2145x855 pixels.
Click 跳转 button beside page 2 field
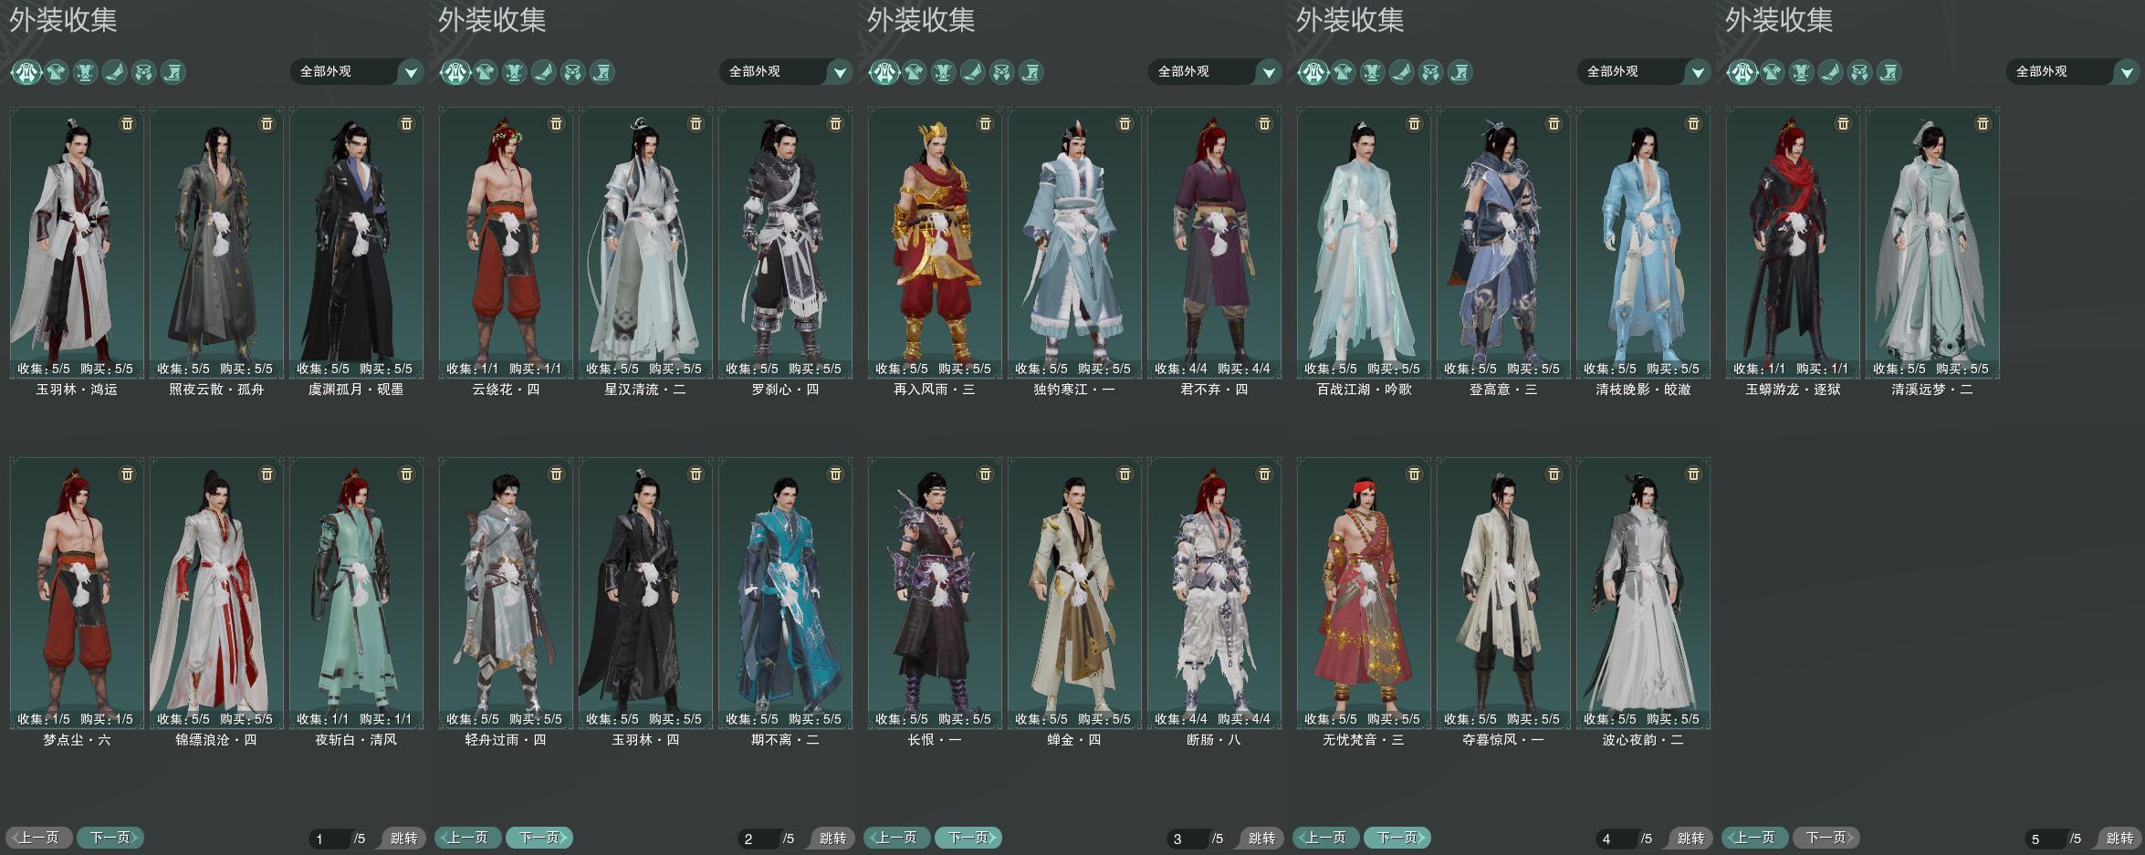point(832,838)
